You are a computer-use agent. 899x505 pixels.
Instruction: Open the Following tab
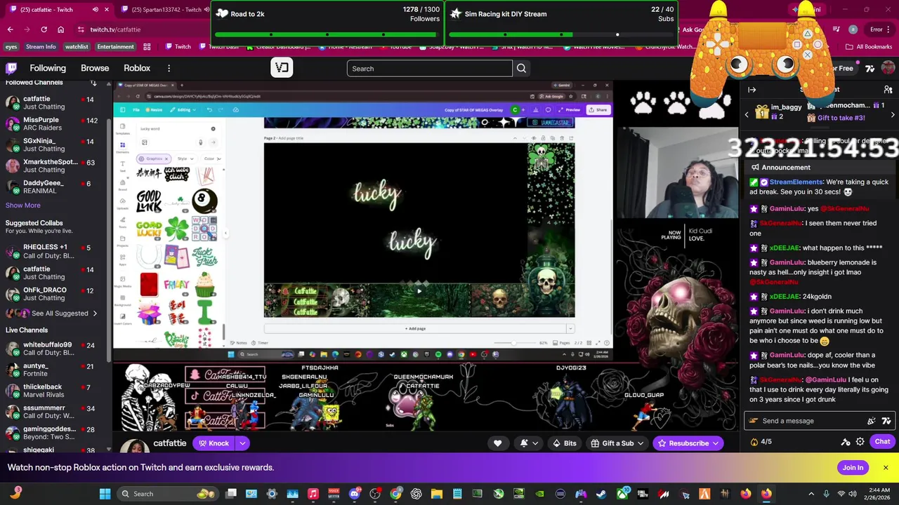point(48,68)
